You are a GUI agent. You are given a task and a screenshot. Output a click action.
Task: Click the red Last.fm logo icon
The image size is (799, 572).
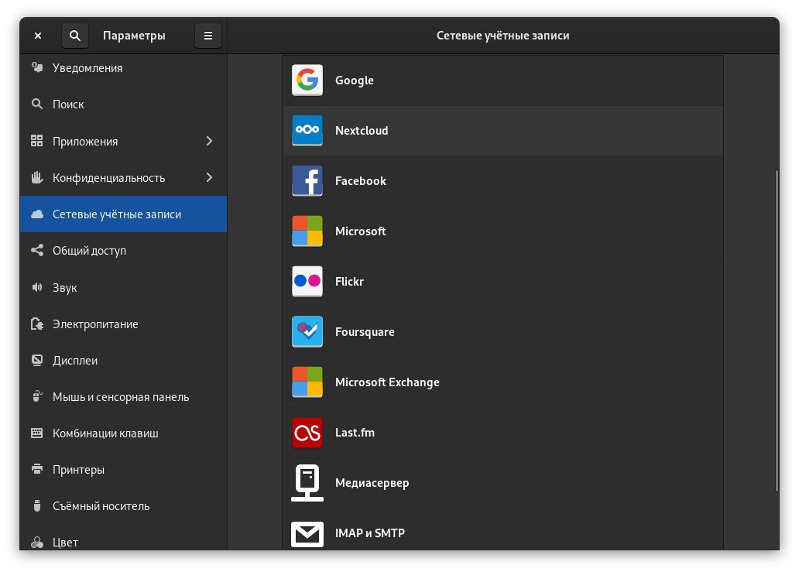pyautogui.click(x=307, y=433)
